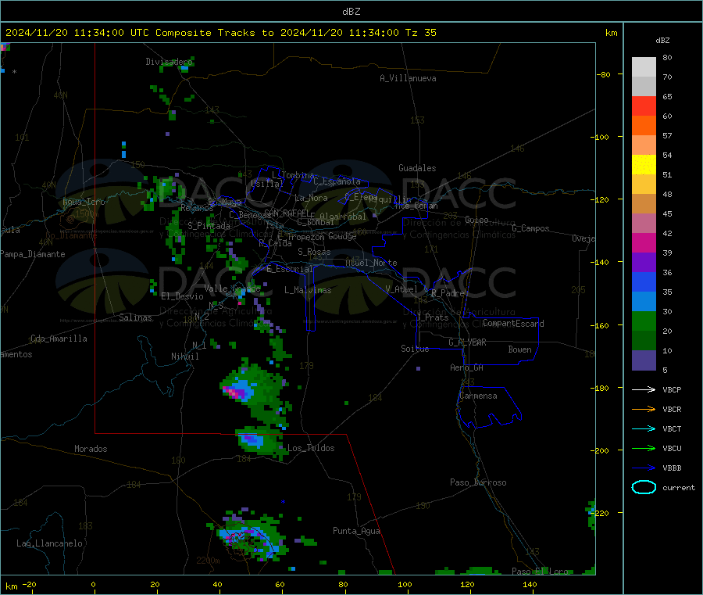This screenshot has width=703, height=595.
Task: Click the 'current' legend label
Action: point(679,487)
